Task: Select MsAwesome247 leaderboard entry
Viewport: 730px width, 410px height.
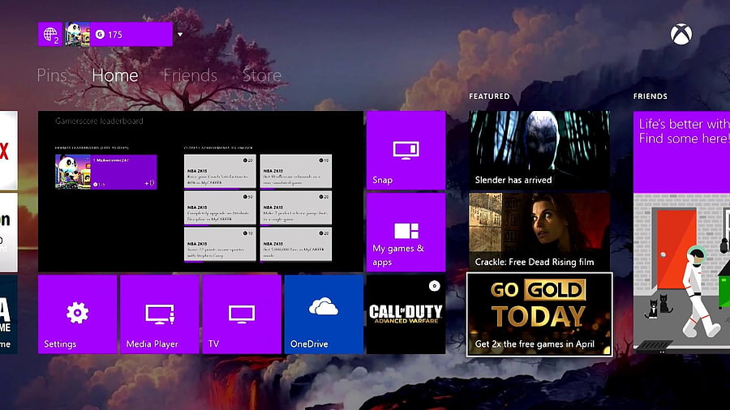Action: click(x=106, y=172)
